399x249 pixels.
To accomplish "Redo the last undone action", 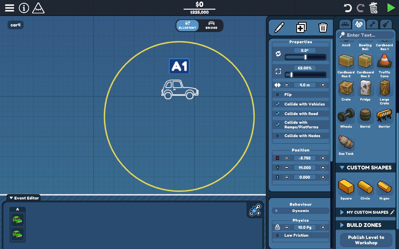I will 360,8.
